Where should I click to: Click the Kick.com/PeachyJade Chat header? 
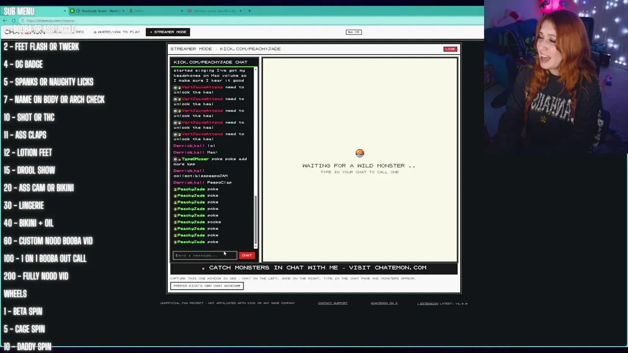click(210, 62)
